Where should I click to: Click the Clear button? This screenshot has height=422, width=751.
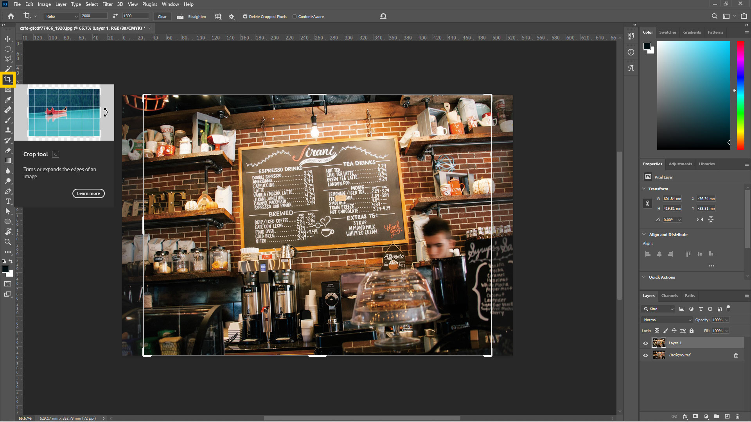(x=162, y=16)
